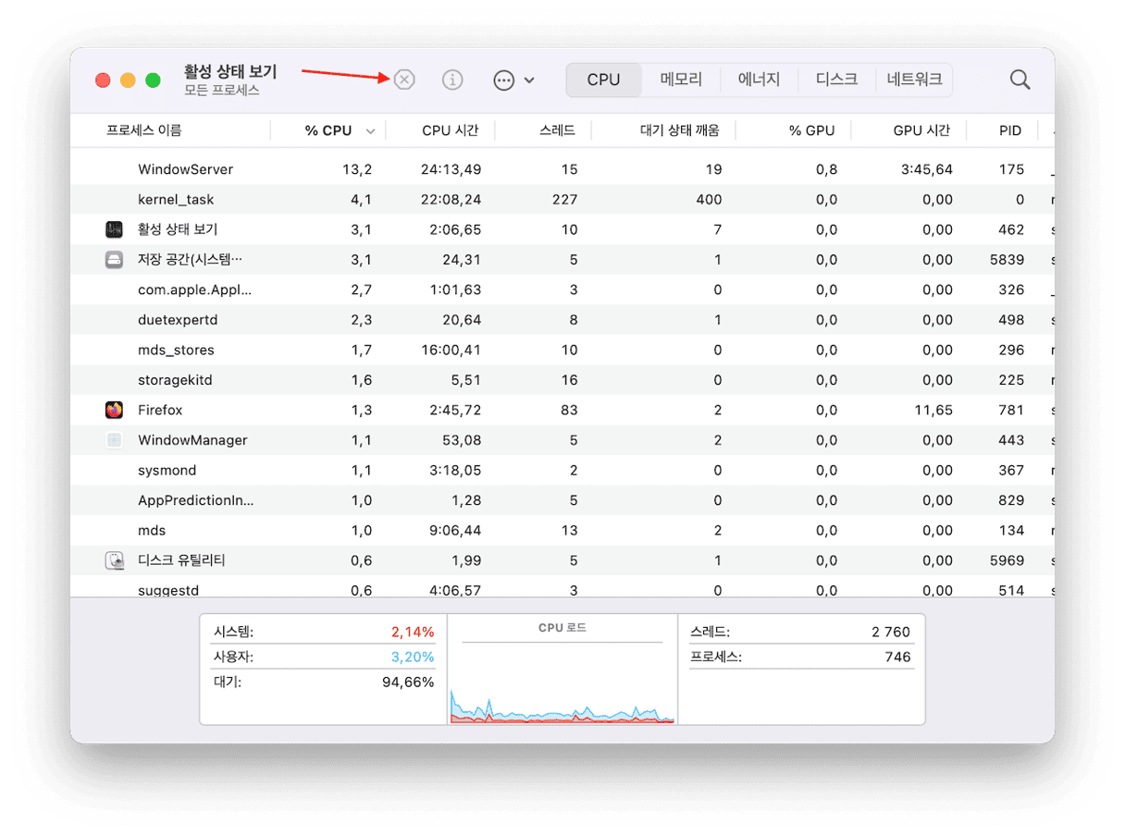This screenshot has height=836, width=1125.
Task: Switch to the 메모리 tab
Action: point(681,80)
